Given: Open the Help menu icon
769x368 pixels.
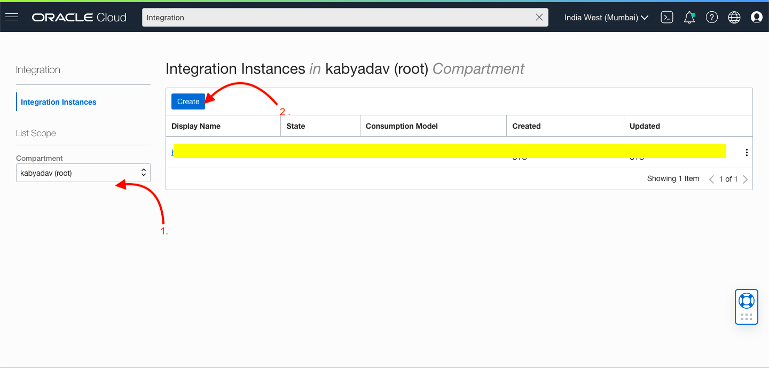Looking at the screenshot, I should coord(712,17).
